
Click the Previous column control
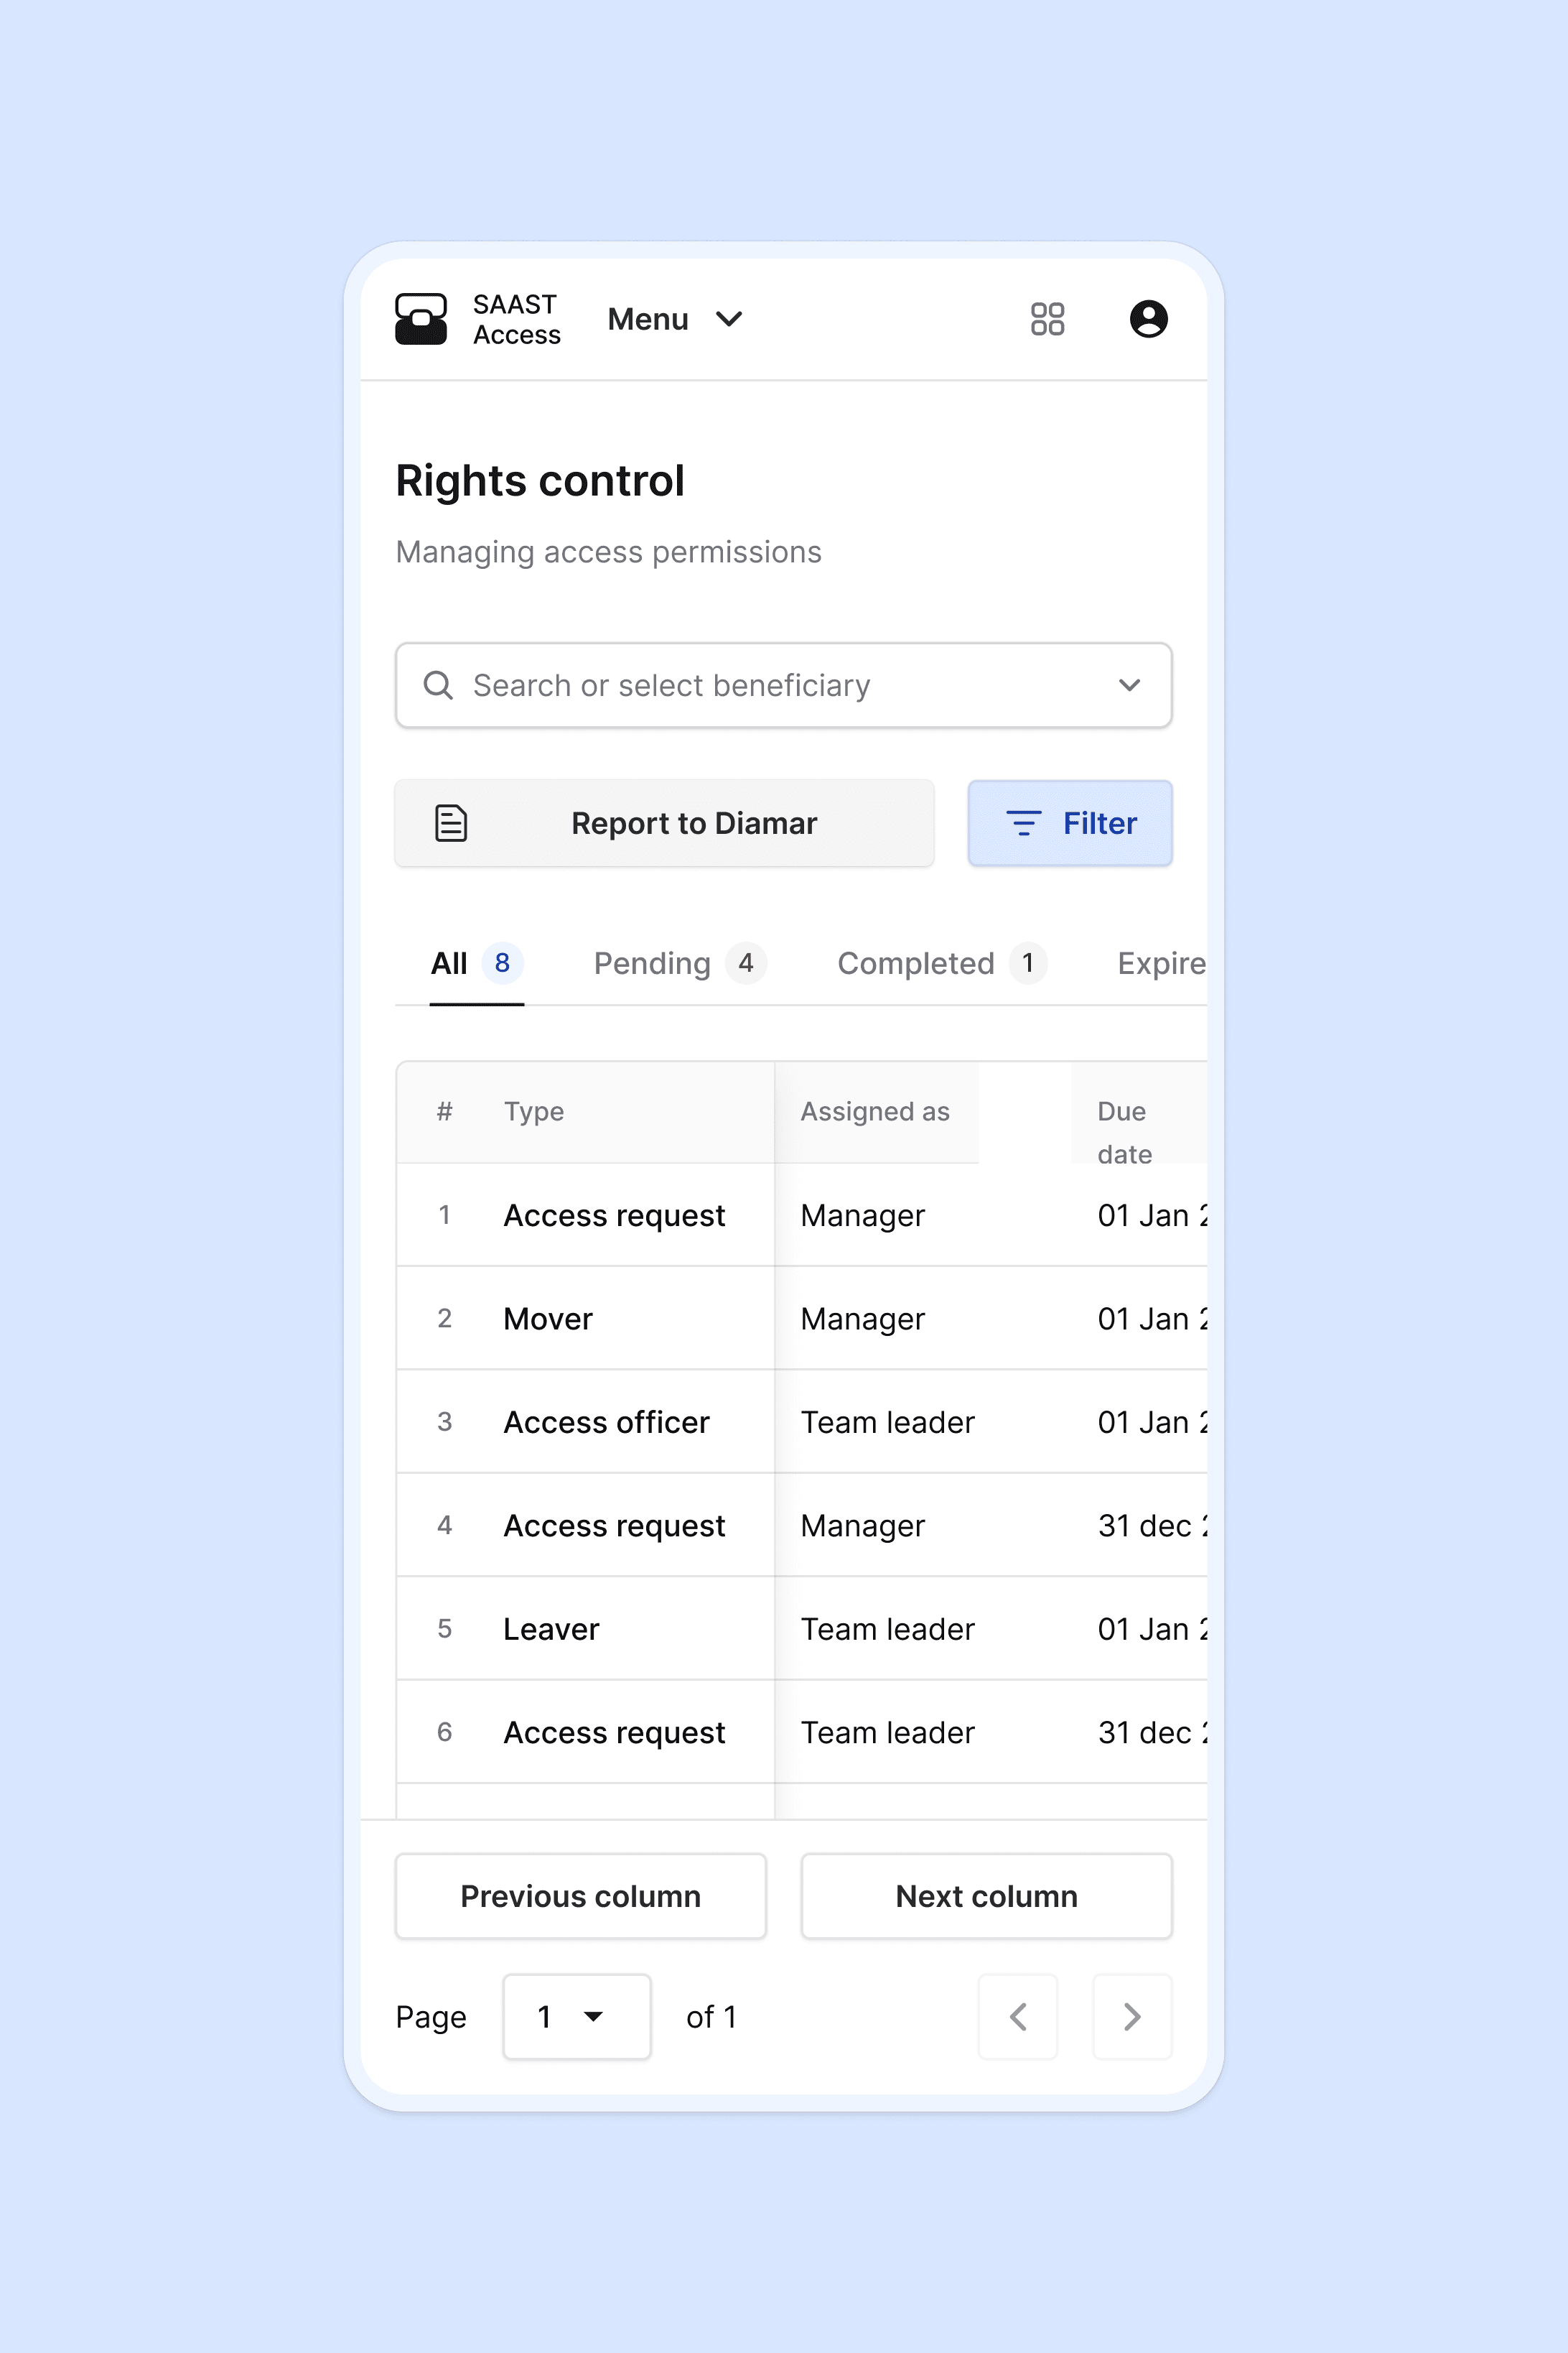[x=580, y=1895]
